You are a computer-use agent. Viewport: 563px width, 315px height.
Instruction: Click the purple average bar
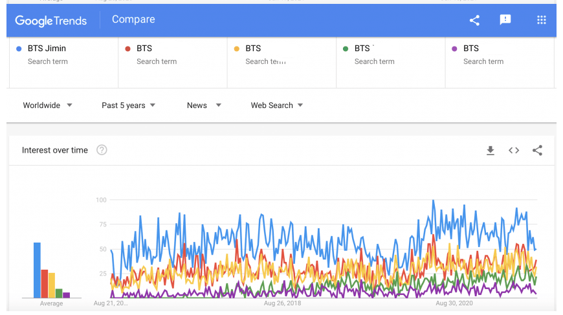tap(67, 295)
